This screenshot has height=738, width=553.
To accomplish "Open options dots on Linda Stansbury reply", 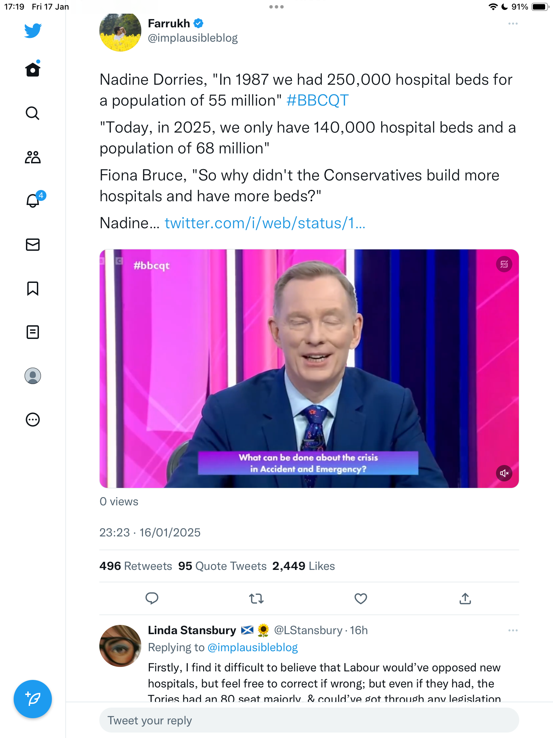I will pyautogui.click(x=513, y=630).
